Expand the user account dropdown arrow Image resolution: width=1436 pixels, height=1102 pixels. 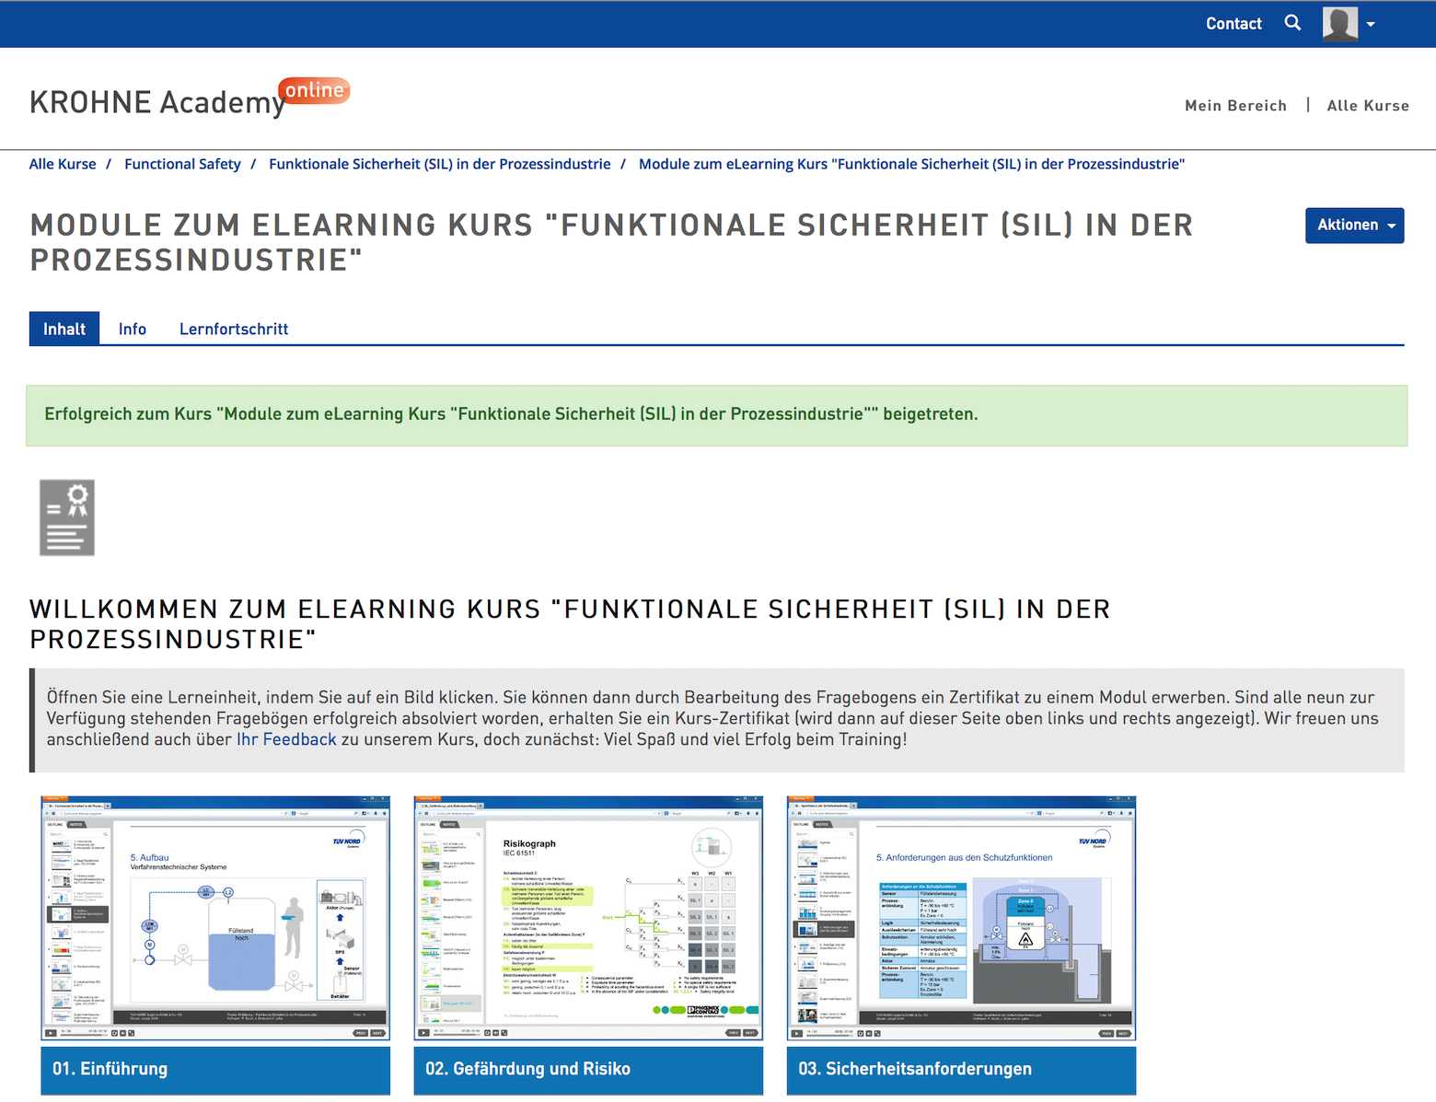coord(1371,25)
